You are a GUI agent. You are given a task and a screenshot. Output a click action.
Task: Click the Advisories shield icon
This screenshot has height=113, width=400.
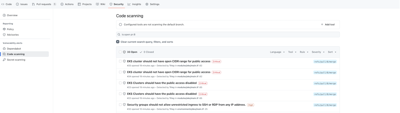4,35
